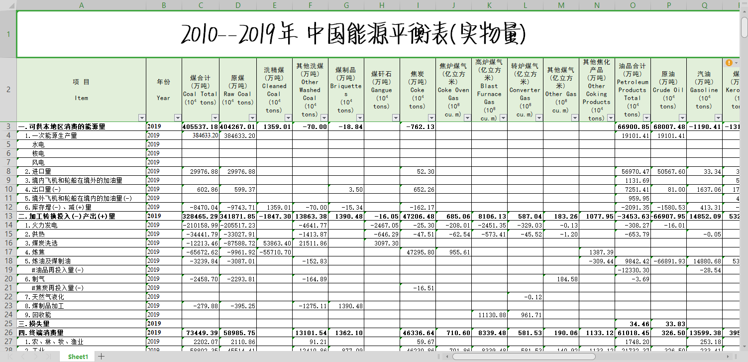
Task: Open the Petroleum Products Total filter
Action: pos(646,118)
